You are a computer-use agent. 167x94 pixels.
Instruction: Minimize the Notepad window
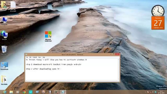(x=111, y=54)
